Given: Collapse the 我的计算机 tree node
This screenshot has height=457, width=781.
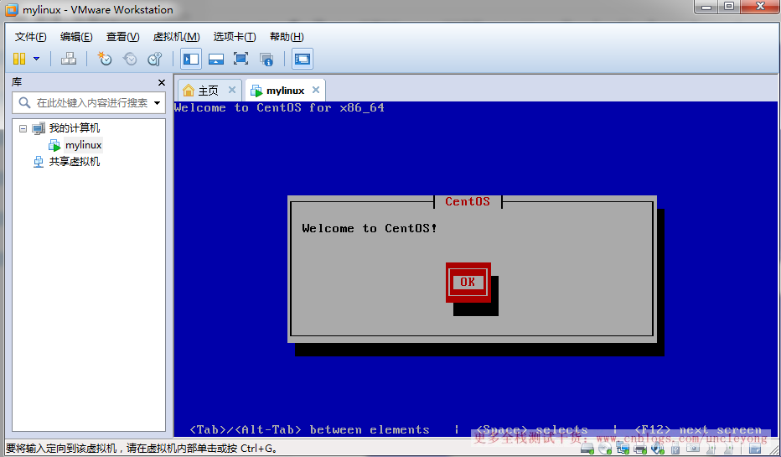Looking at the screenshot, I should pos(23,128).
